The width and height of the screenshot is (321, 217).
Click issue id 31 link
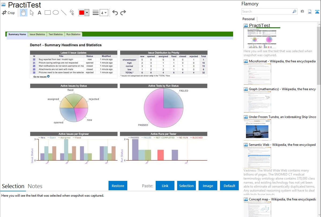34,63
